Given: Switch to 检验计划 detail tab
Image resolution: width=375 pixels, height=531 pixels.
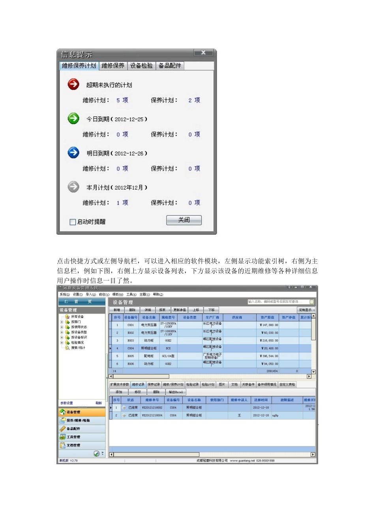Looking at the screenshot, I should [x=208, y=384].
